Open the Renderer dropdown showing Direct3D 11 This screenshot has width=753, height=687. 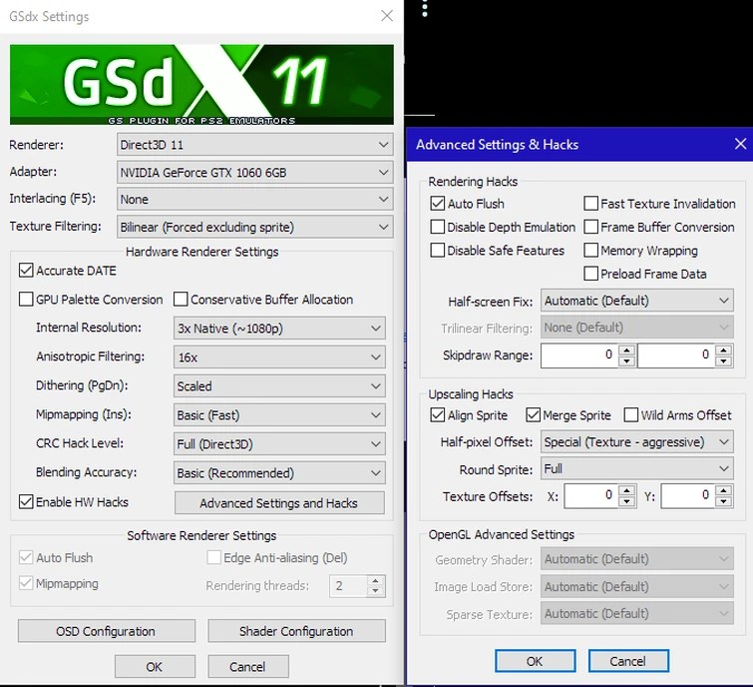click(x=255, y=145)
